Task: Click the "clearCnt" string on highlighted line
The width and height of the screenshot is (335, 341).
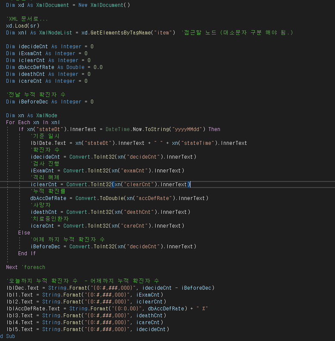Action: [x=139, y=185]
